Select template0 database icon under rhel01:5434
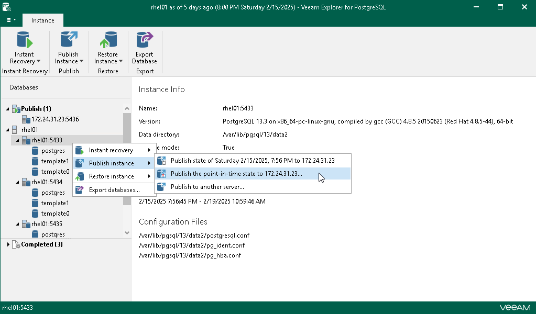 (x=35, y=214)
